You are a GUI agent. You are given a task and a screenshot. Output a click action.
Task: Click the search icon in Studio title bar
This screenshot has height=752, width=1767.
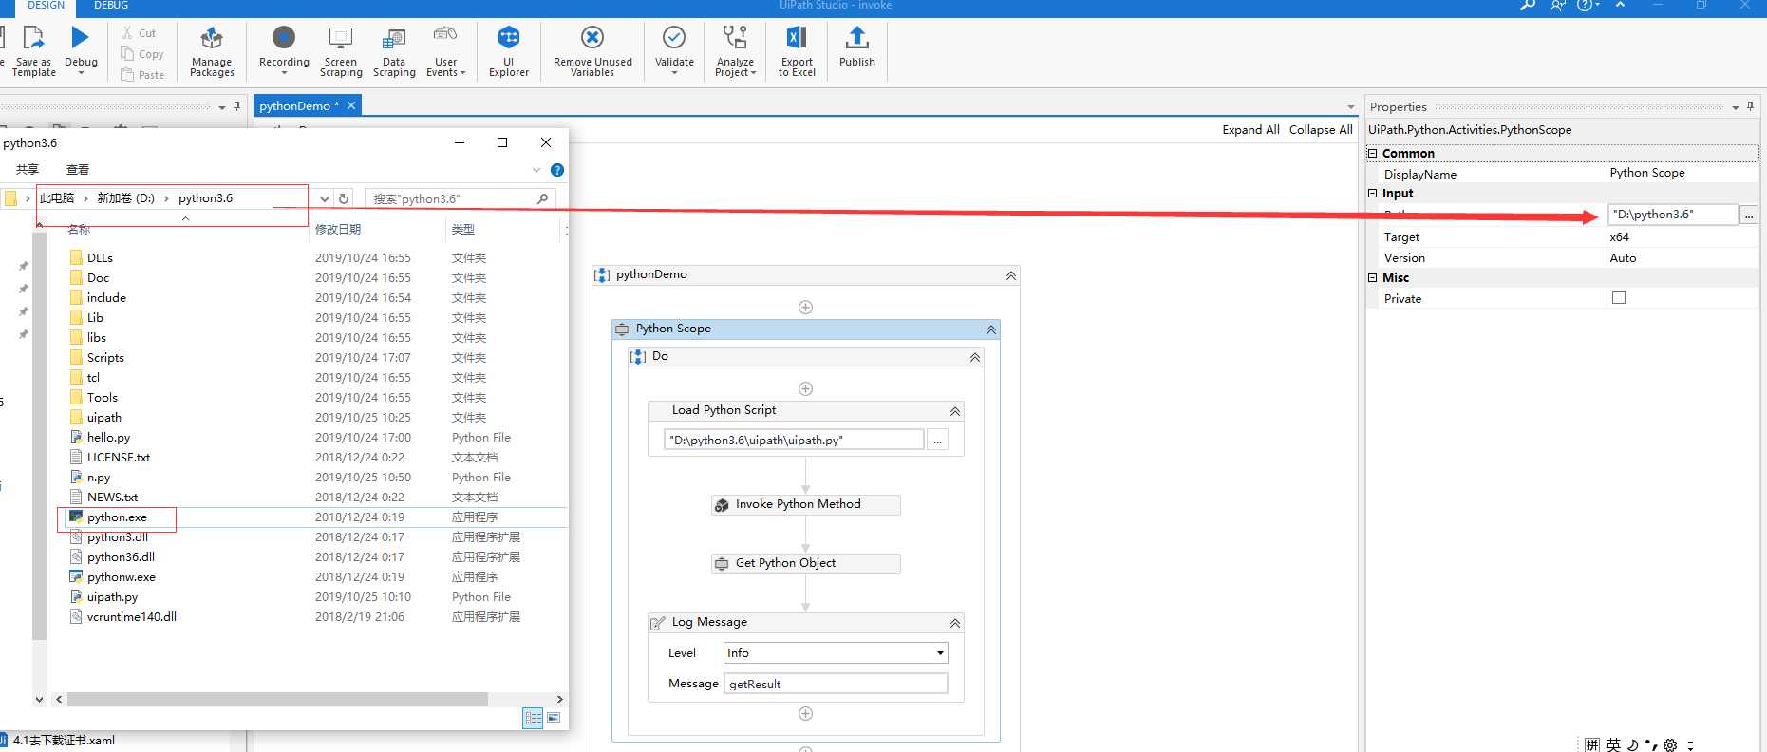point(1528,6)
